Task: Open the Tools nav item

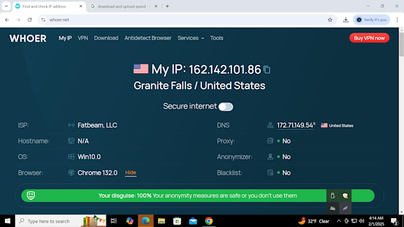Action: [x=216, y=38]
